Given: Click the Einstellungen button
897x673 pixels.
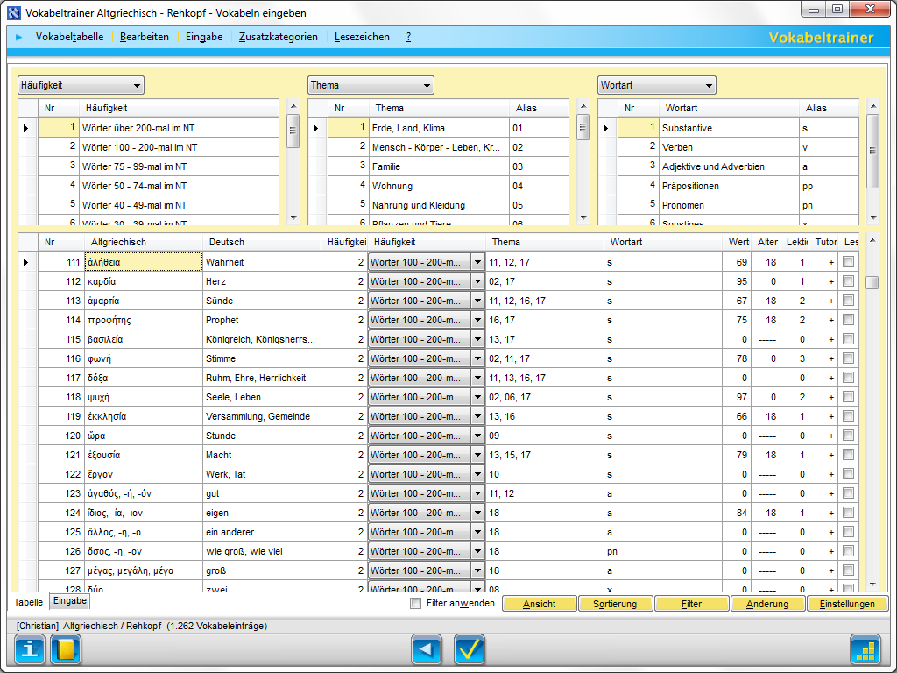Looking at the screenshot, I should pyautogui.click(x=847, y=604).
